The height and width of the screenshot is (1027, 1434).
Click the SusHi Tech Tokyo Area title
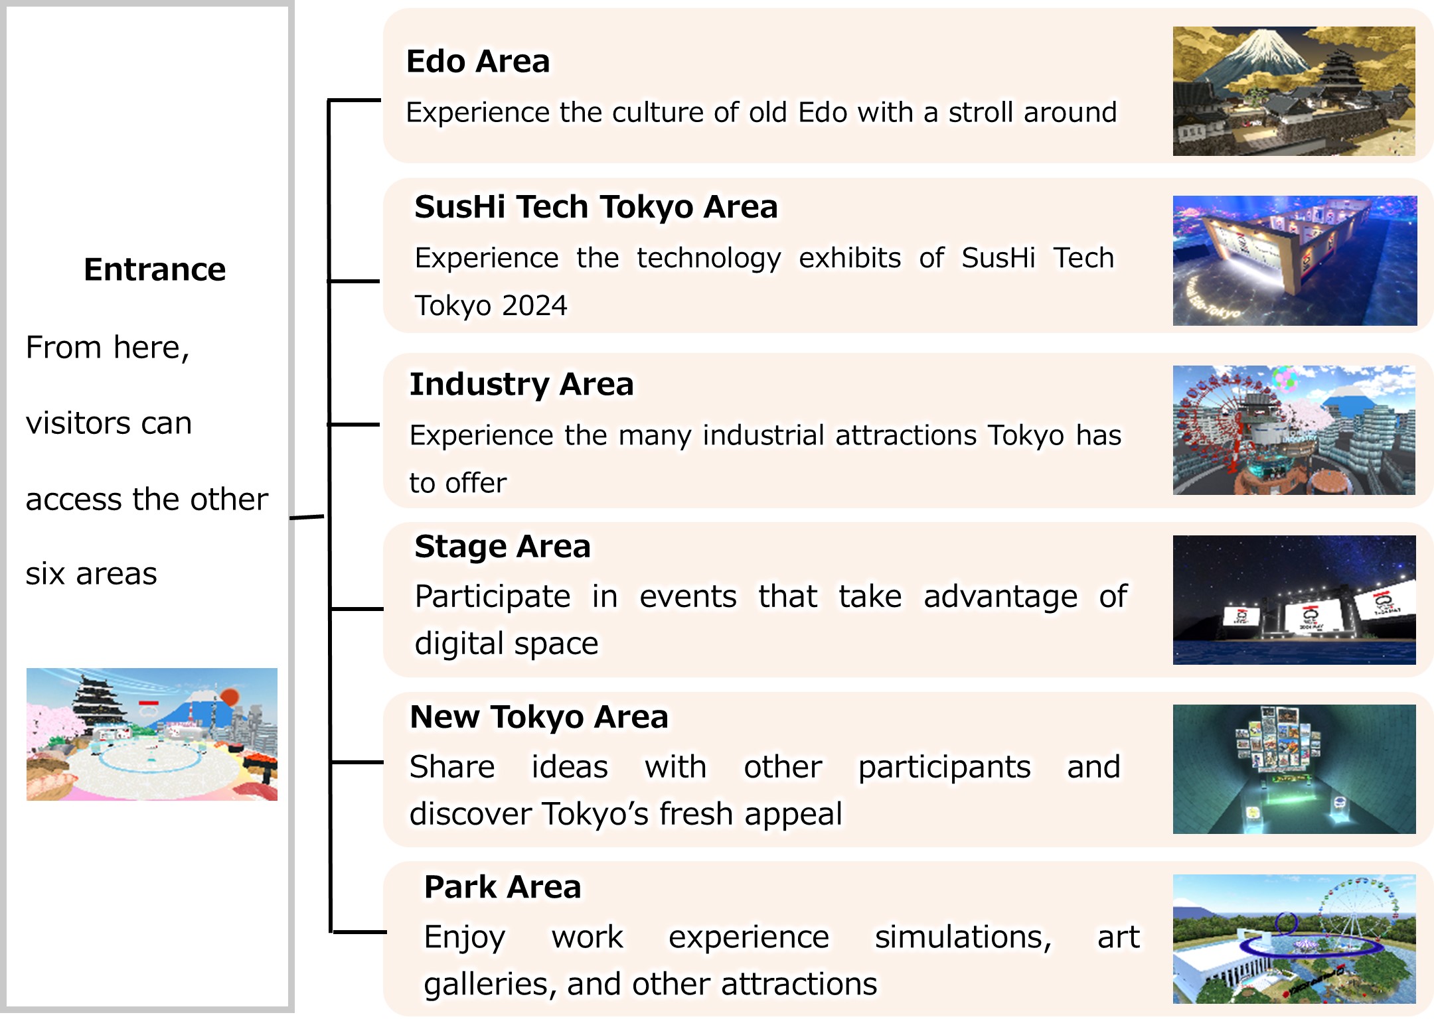pos(596,206)
